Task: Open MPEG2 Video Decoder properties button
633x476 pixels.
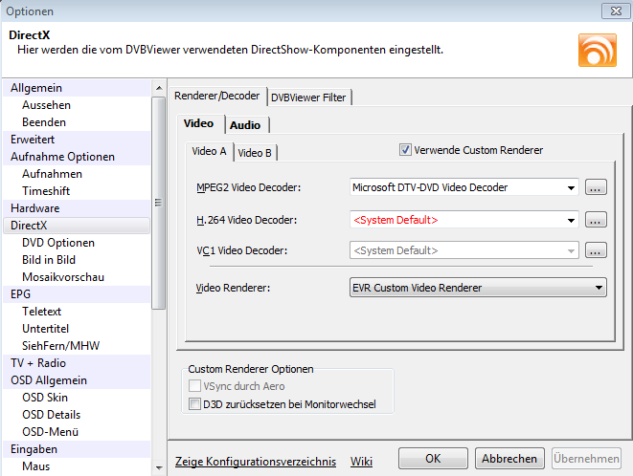Action: [x=596, y=187]
